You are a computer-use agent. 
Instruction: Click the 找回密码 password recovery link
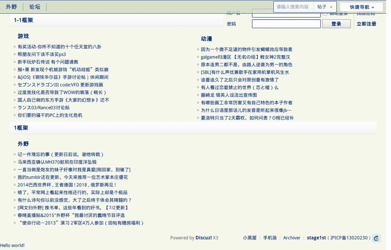[x=366, y=14]
